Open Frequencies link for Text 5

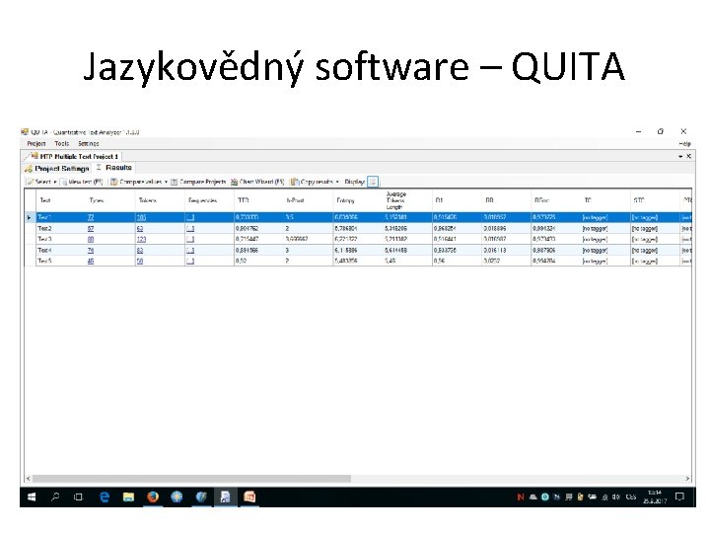coord(190,261)
